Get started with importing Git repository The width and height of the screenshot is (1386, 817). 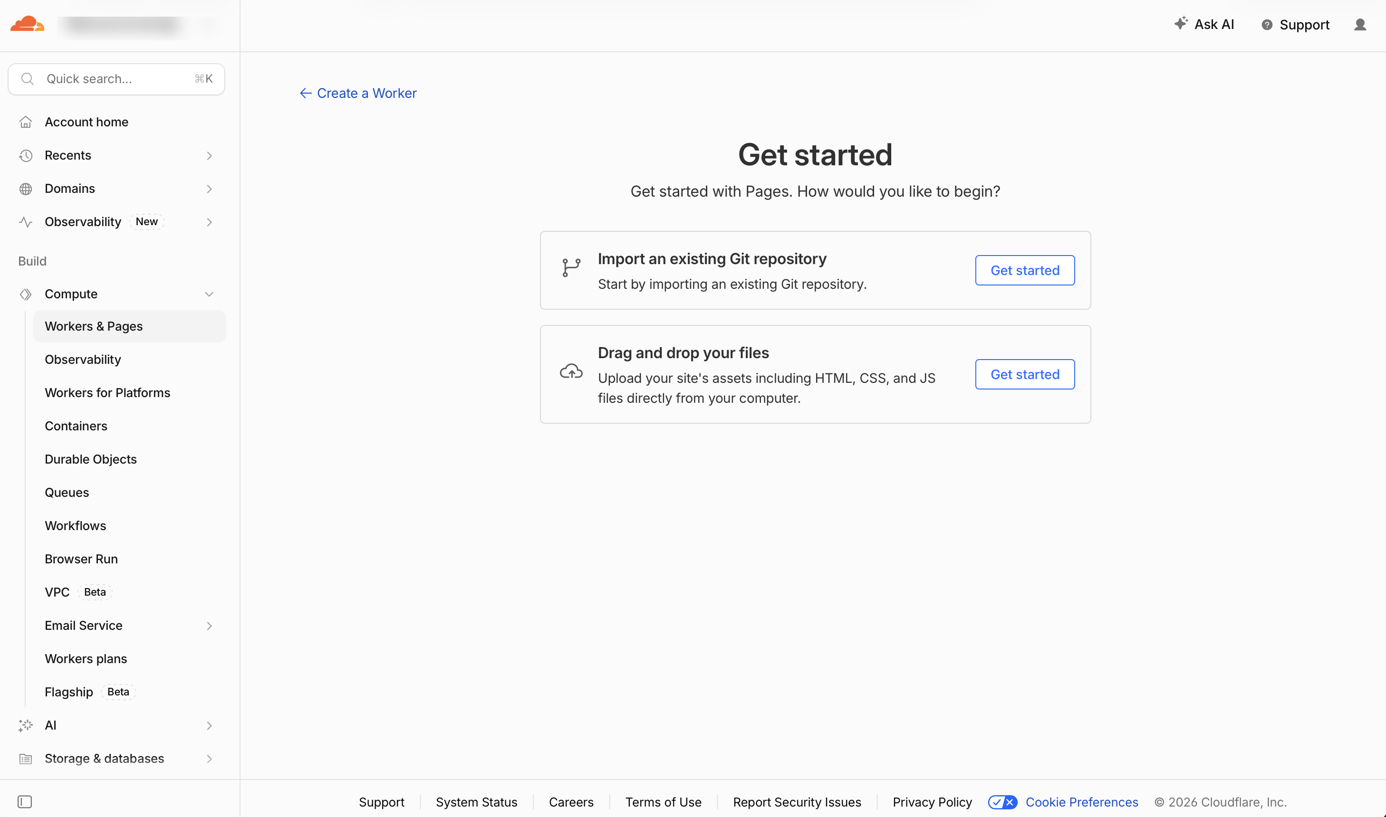tap(1025, 270)
